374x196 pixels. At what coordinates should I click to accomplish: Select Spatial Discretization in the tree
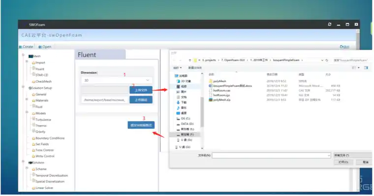tap(50, 181)
